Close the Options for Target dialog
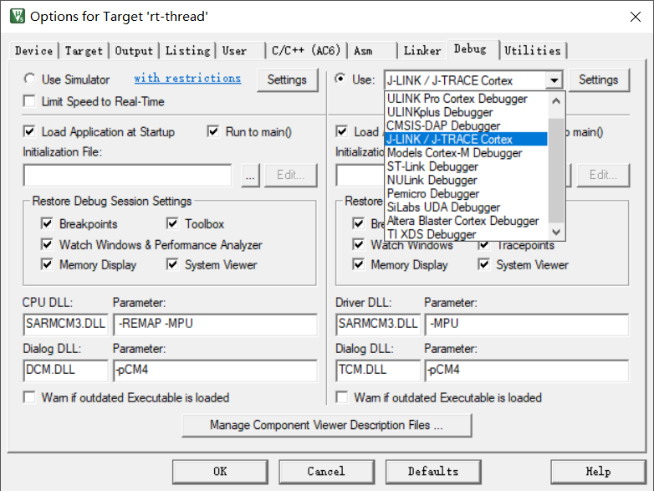Screen dimensions: 654x491 (636, 17)
